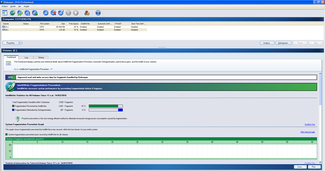Click the Pause button beside Defragment

[300, 43]
